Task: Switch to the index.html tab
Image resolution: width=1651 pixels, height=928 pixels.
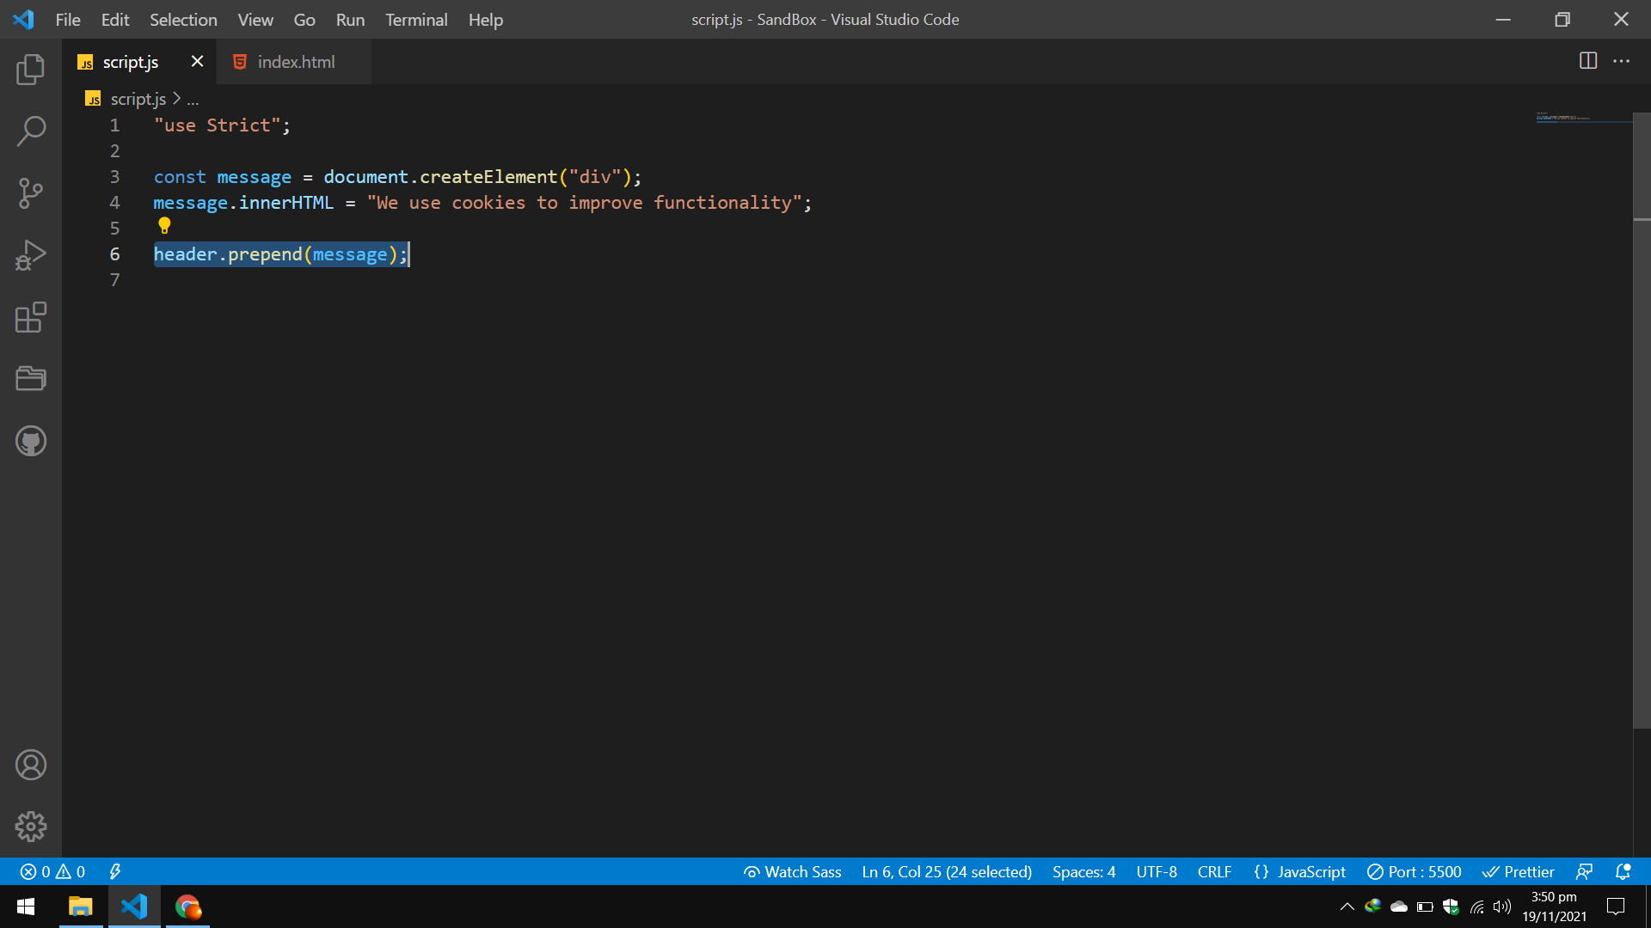Action: coord(295,62)
